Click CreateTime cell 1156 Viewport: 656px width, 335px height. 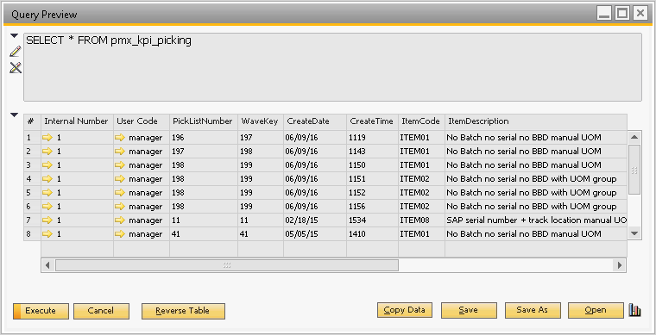pos(372,206)
